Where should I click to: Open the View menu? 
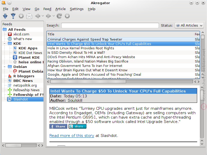pyautogui.click(x=26, y=9)
